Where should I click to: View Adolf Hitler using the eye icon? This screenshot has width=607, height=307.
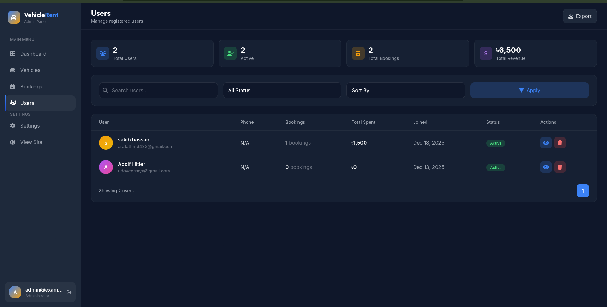pyautogui.click(x=546, y=167)
